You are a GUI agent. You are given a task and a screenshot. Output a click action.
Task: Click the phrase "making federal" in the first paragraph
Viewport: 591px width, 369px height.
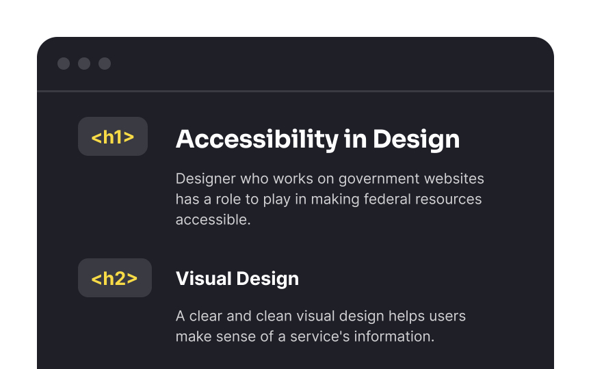tap(335, 199)
